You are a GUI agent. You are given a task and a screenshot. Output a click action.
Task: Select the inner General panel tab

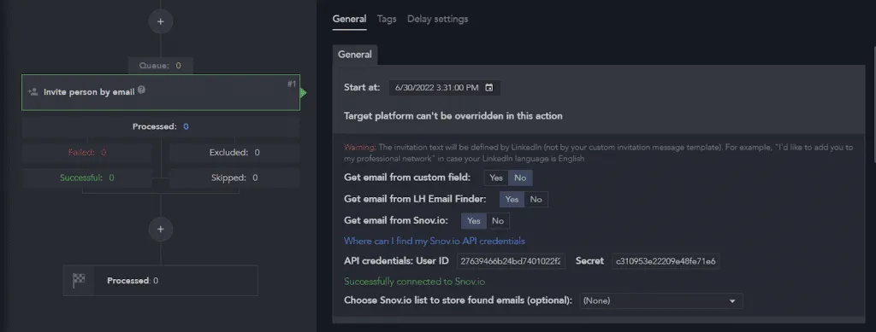pyautogui.click(x=355, y=55)
